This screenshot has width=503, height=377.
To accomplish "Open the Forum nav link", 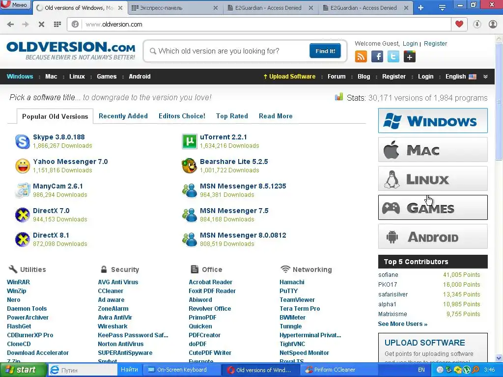I will pyautogui.click(x=336, y=77).
